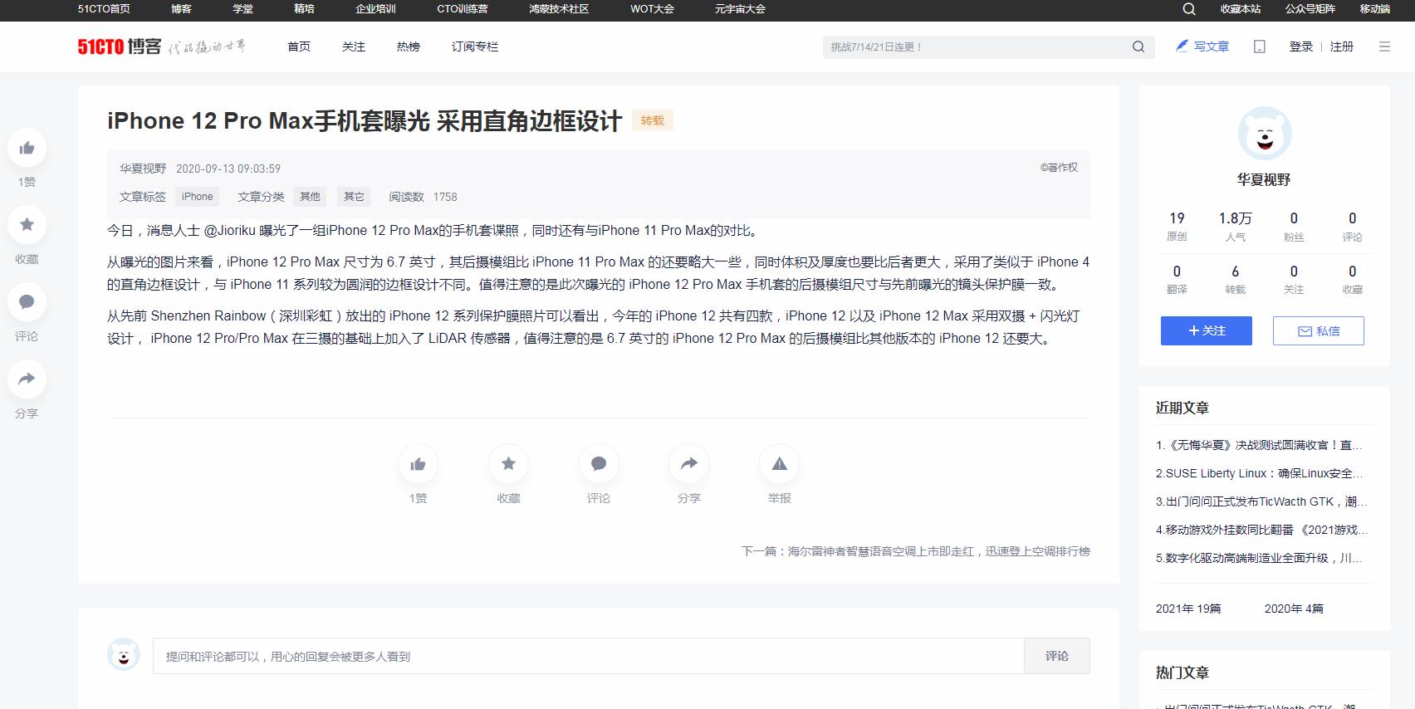Click the 51CTO博客 logo

(x=120, y=46)
